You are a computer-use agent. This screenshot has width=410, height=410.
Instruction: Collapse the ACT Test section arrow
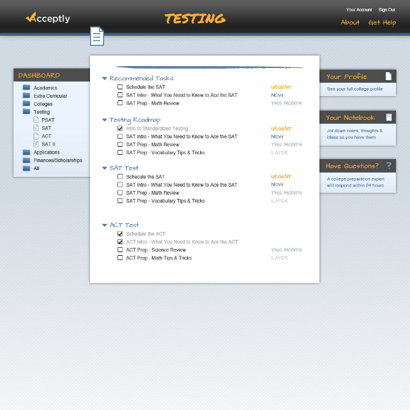point(105,225)
